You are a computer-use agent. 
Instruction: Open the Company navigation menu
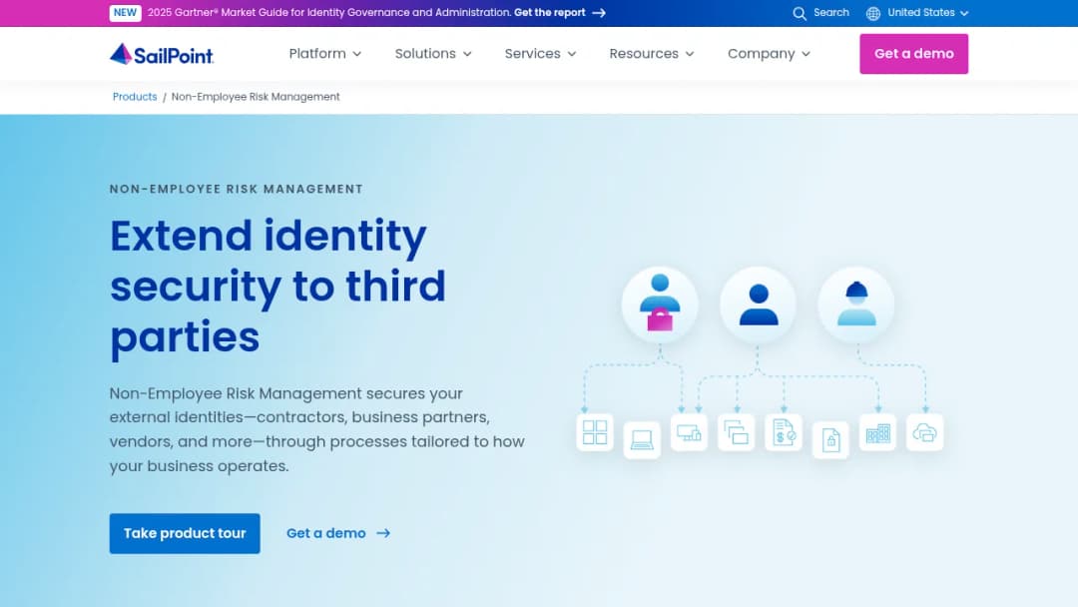click(x=769, y=54)
